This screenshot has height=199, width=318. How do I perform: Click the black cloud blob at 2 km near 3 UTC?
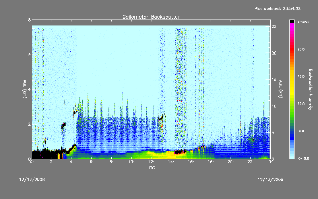(64, 126)
